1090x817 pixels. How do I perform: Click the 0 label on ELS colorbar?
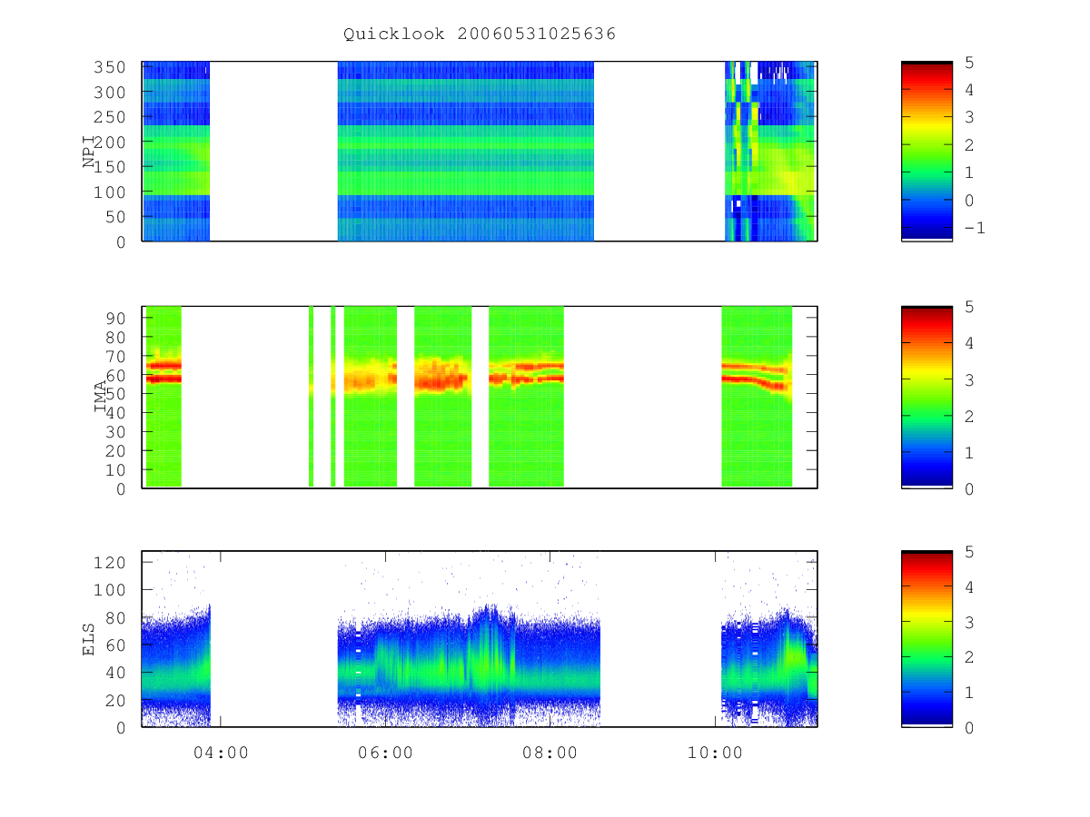coord(969,726)
